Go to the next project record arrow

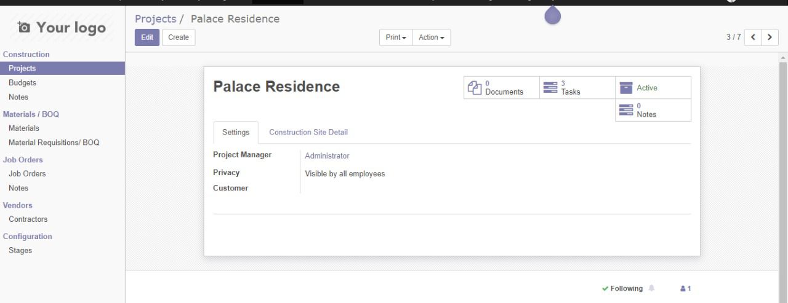tap(770, 37)
